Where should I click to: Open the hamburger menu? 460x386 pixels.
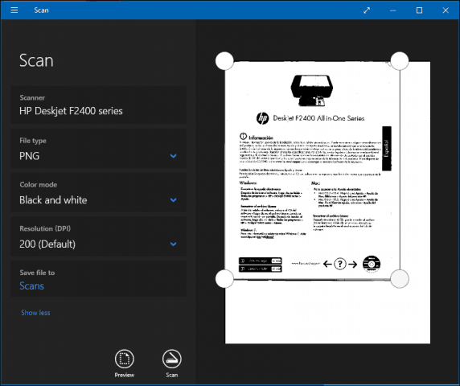point(14,10)
